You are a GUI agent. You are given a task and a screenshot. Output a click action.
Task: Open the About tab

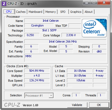pos(89,12)
